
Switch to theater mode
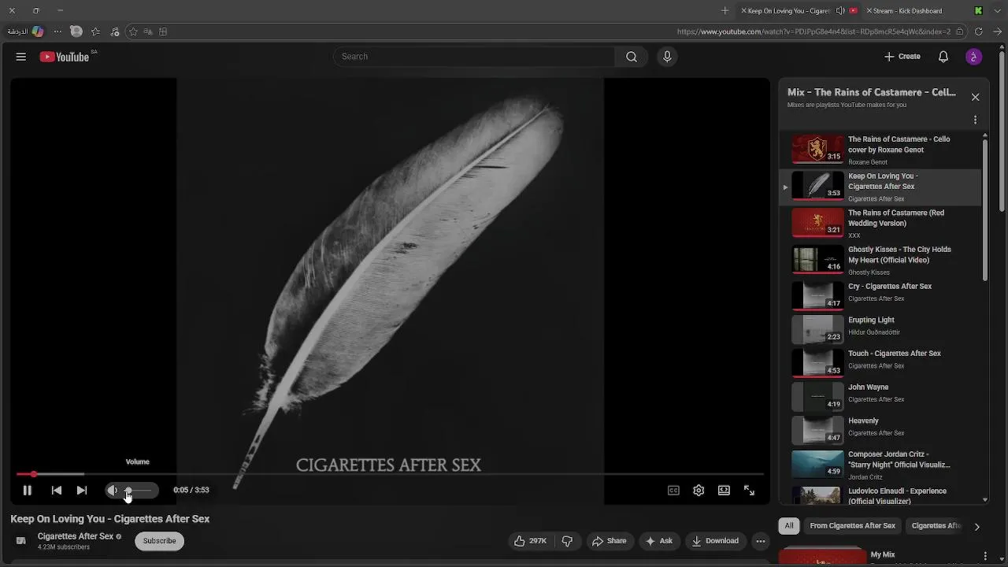click(724, 490)
